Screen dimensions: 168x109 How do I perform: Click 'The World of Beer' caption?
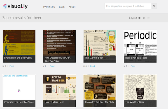click(135, 102)
